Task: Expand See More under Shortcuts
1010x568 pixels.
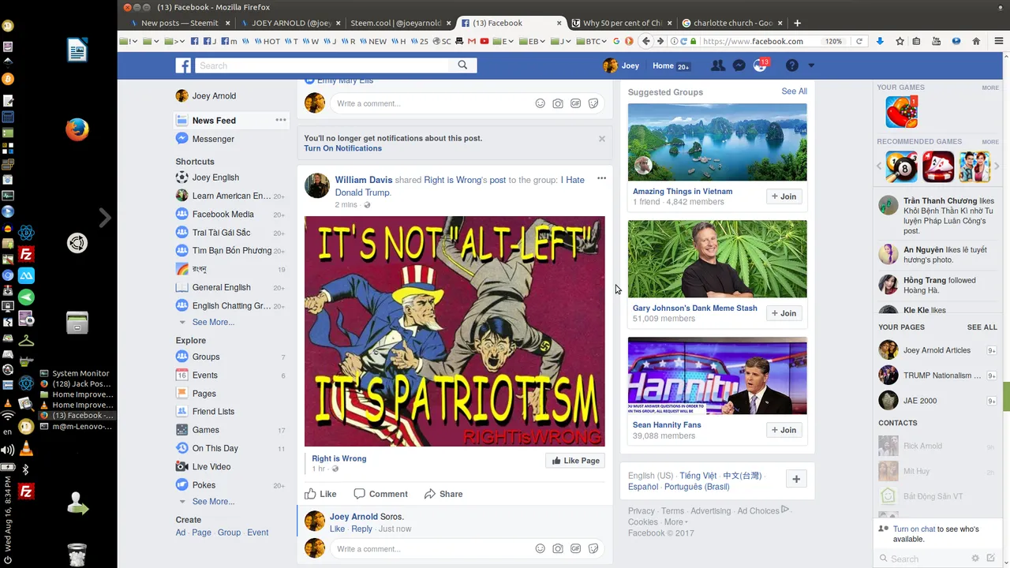Action: tap(213, 322)
